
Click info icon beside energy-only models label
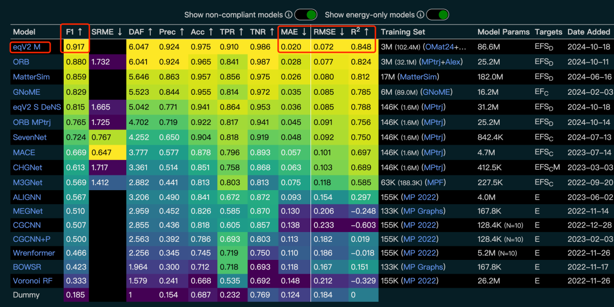tap(420, 15)
